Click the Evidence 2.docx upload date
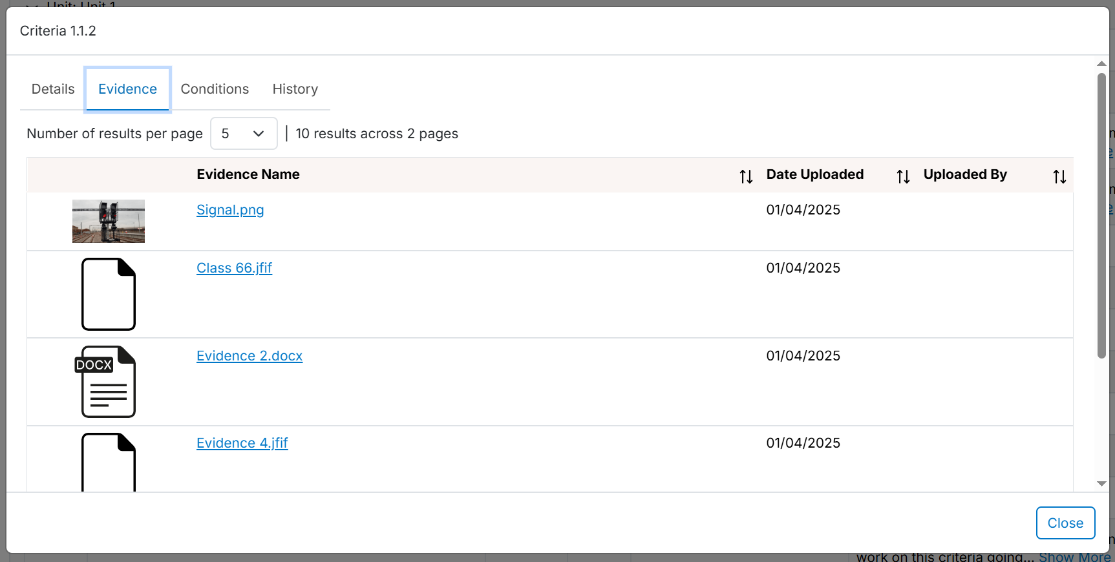Viewport: 1115px width, 562px height. click(803, 356)
